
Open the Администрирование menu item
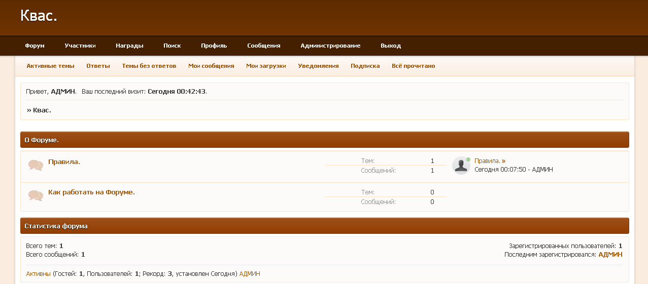330,46
